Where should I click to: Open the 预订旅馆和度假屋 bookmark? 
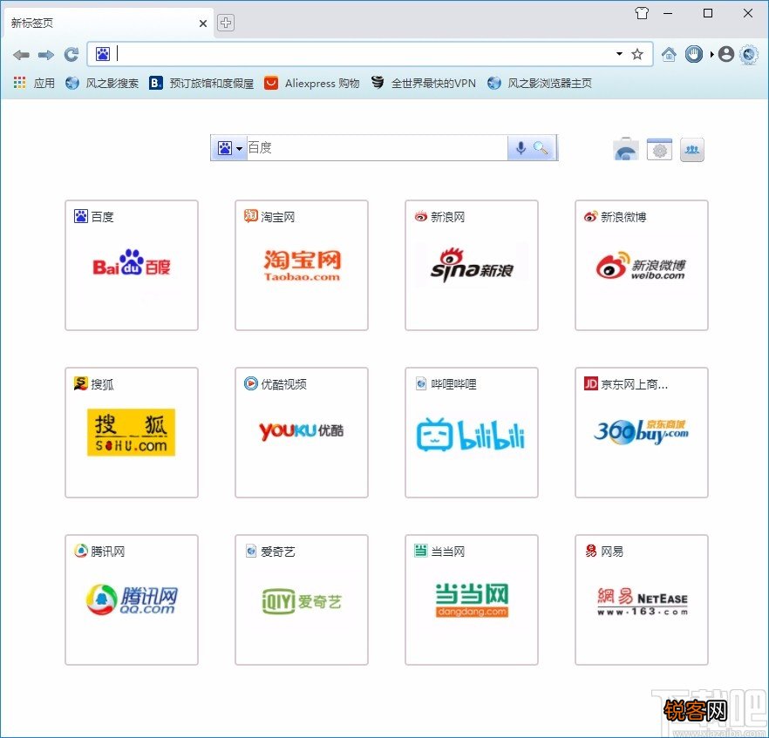201,83
